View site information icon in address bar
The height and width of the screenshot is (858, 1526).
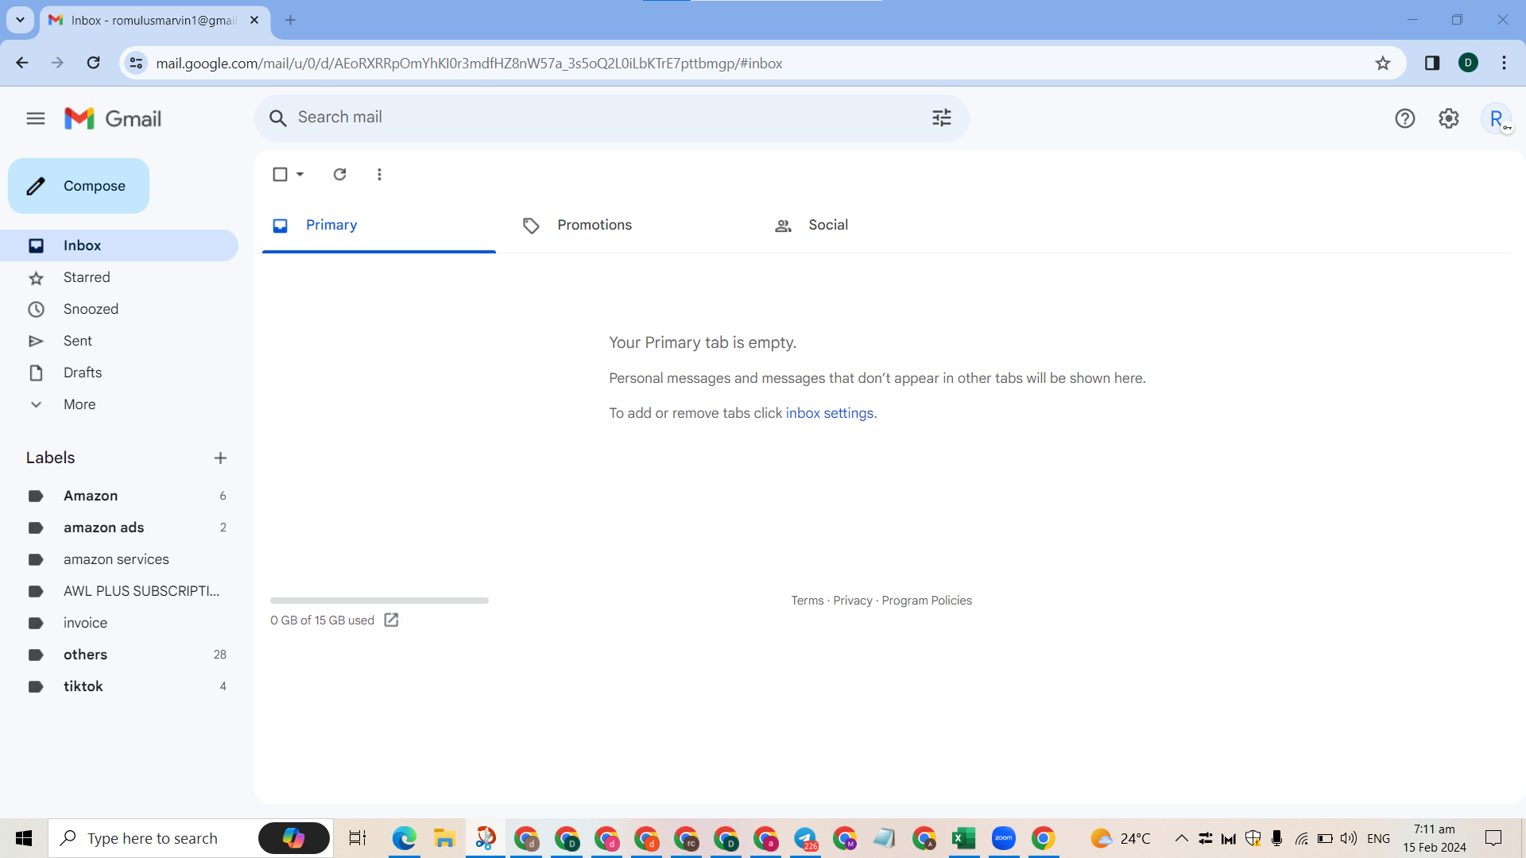click(137, 64)
